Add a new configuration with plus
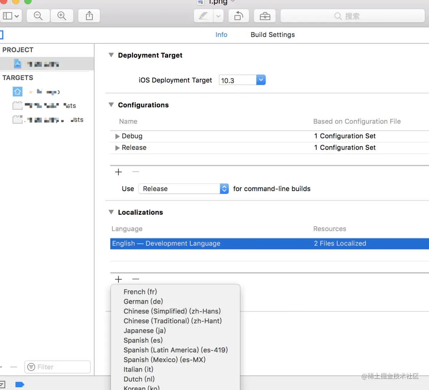Screen dimensions: 429x390 click(119, 172)
